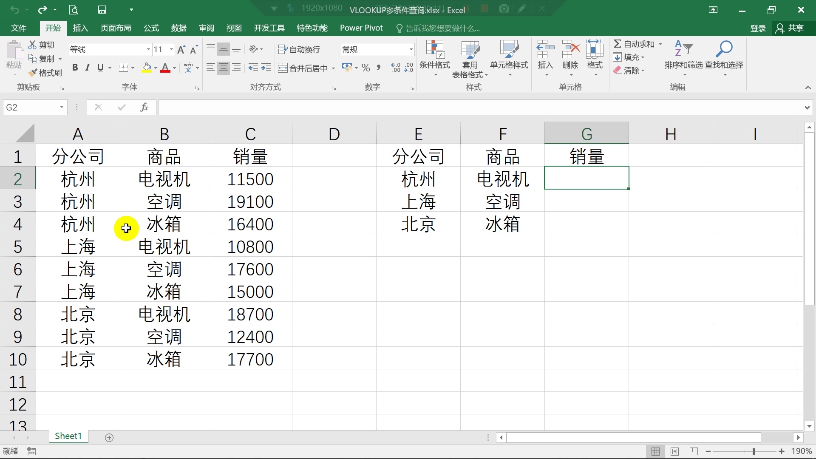
Task: Click the 登录 sign-in link
Action: (x=758, y=28)
